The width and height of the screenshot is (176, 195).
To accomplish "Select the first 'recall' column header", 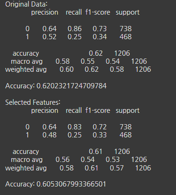I will pyautogui.click(x=74, y=12).
